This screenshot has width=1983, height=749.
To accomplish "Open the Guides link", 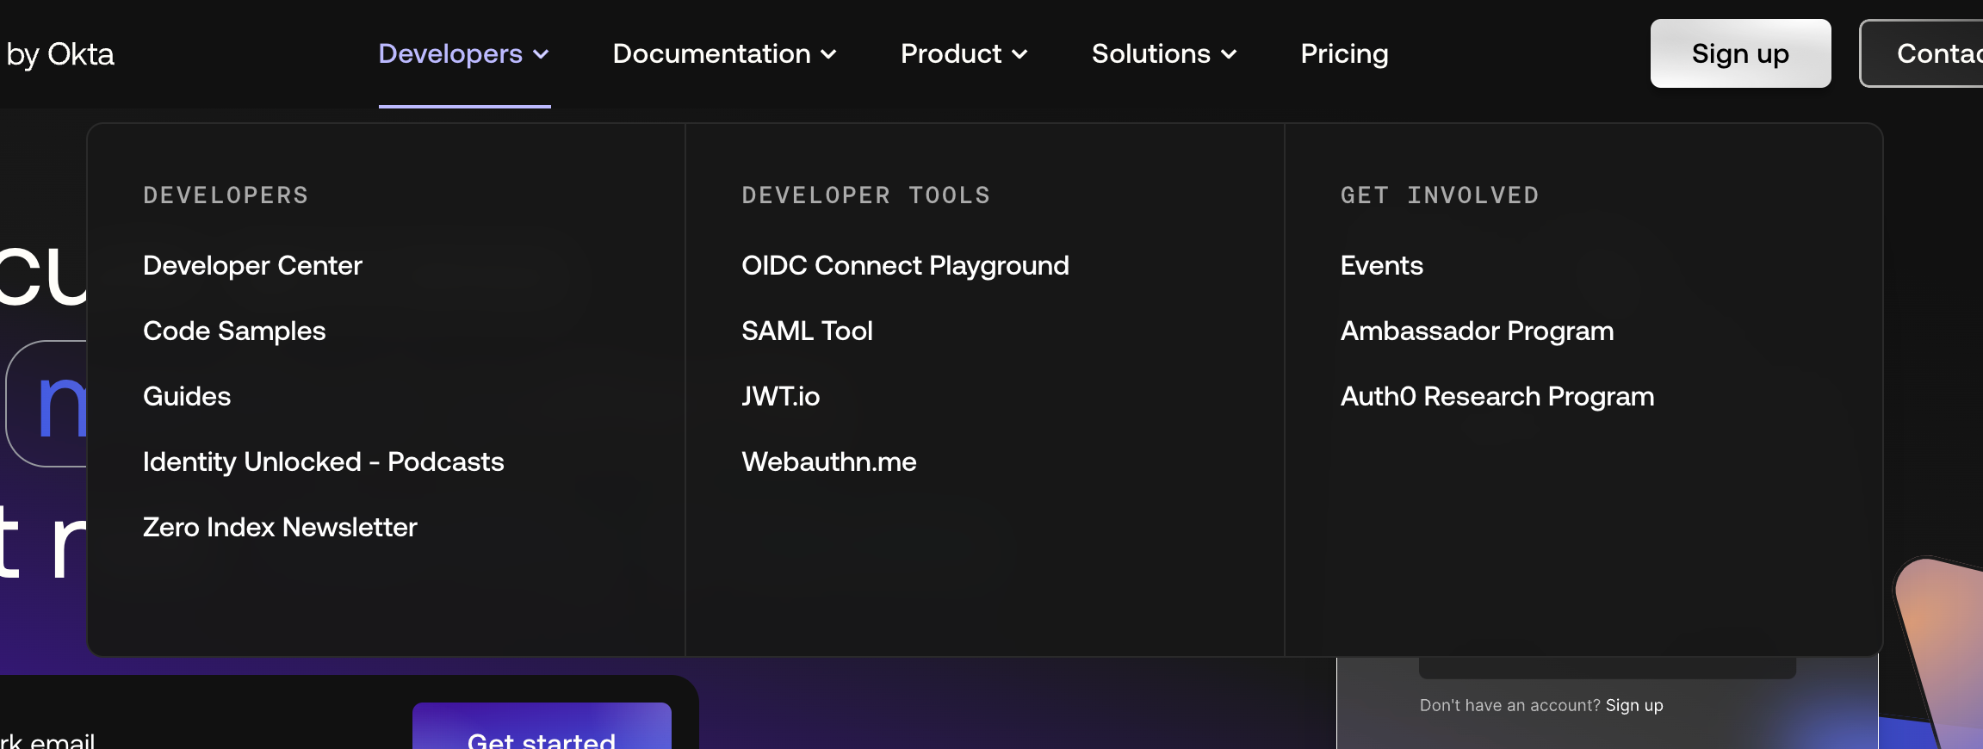I will click(x=187, y=396).
